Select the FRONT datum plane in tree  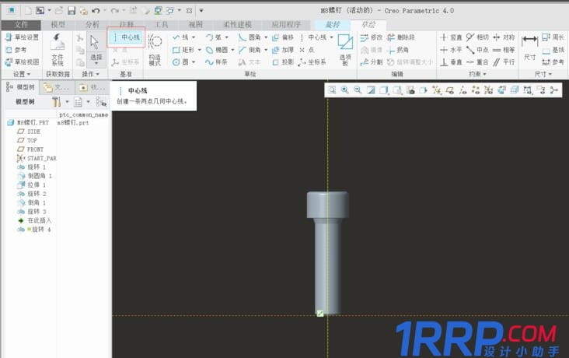point(35,149)
